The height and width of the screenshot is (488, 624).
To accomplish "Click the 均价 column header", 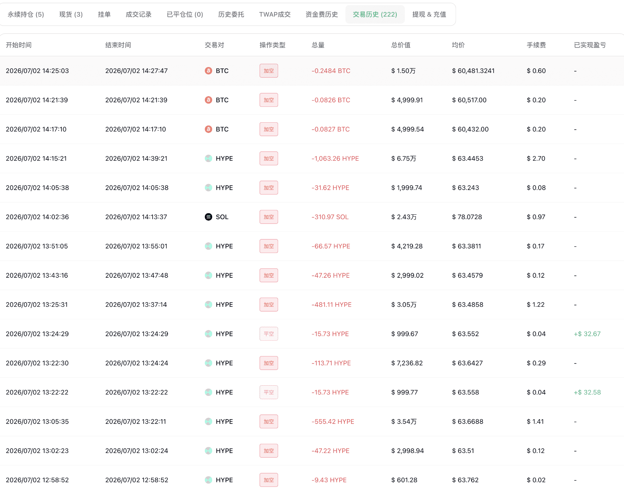I will pos(458,45).
